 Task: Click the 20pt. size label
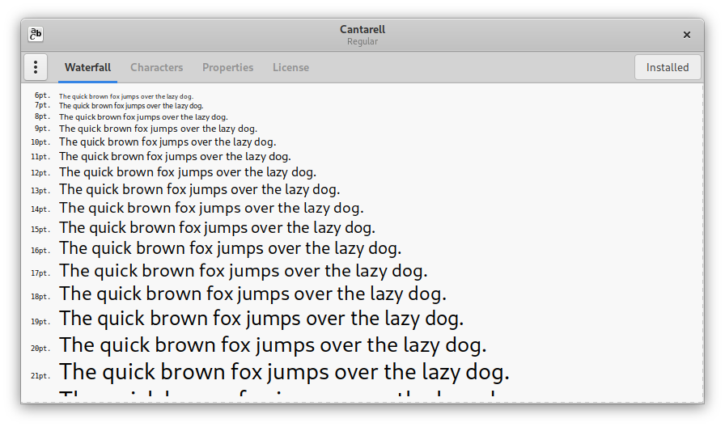click(40, 348)
